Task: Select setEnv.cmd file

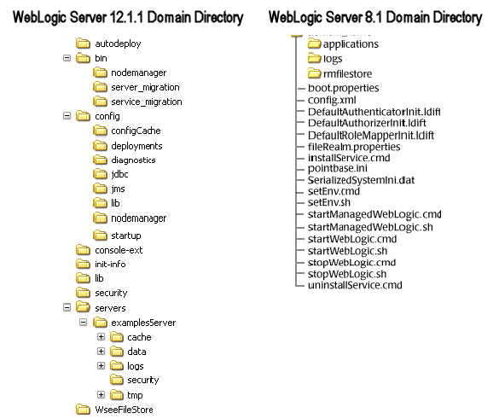Action: click(x=334, y=191)
